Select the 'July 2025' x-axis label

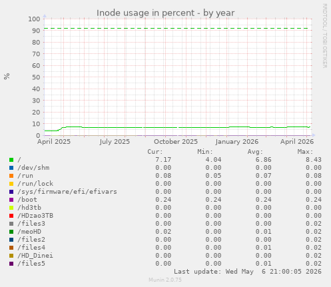[115, 142]
